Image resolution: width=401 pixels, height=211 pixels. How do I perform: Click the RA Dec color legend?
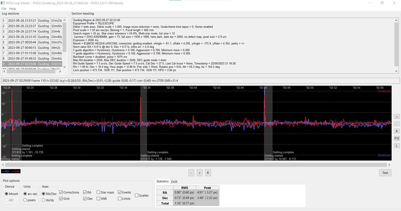click(x=11, y=171)
